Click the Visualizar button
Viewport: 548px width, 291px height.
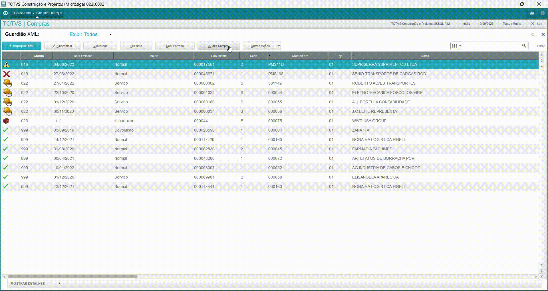100,46
